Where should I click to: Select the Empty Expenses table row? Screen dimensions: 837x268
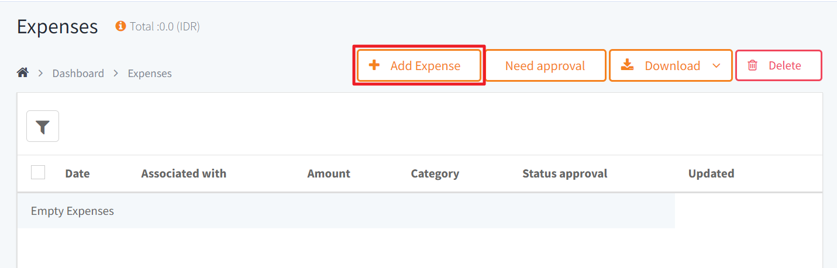(x=346, y=211)
